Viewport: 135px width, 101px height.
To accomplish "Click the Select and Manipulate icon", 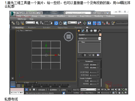I will click(x=85, y=23).
